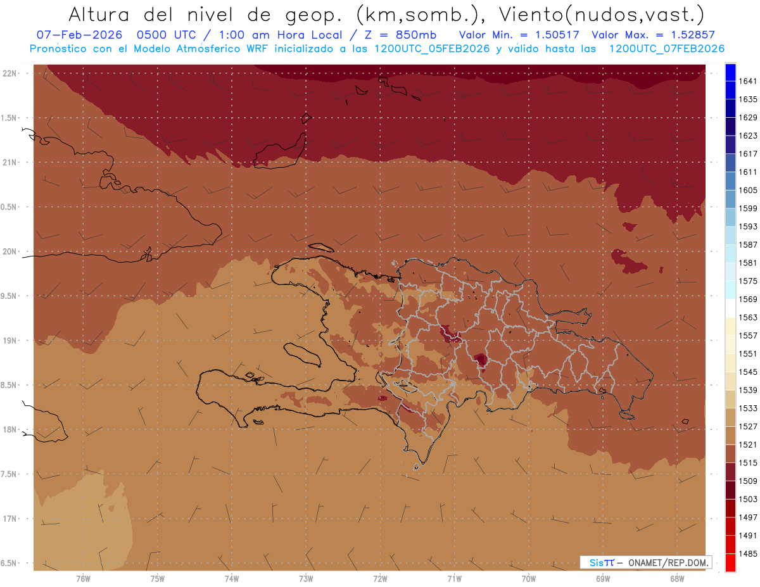Pick the white swatch between 1563 and 1569
Screen dimensions: 760x587
pos(730,308)
